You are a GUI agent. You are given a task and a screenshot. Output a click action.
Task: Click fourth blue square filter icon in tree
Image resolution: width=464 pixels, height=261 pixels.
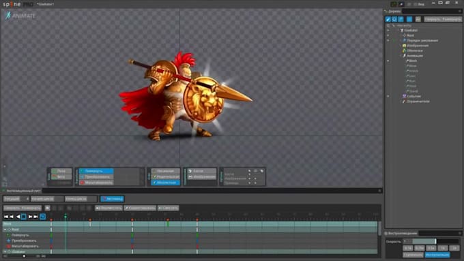pos(409,19)
